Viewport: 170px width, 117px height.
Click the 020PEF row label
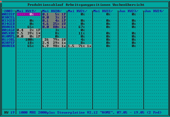point(8,43)
